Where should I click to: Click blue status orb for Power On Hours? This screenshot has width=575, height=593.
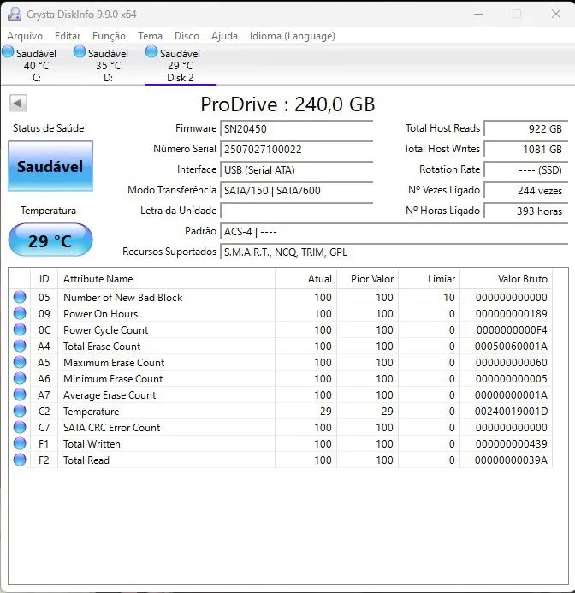click(20, 313)
